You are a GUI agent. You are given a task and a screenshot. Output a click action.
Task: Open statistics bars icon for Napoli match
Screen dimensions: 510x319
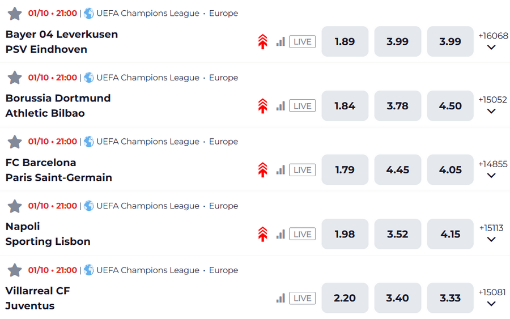(280, 234)
